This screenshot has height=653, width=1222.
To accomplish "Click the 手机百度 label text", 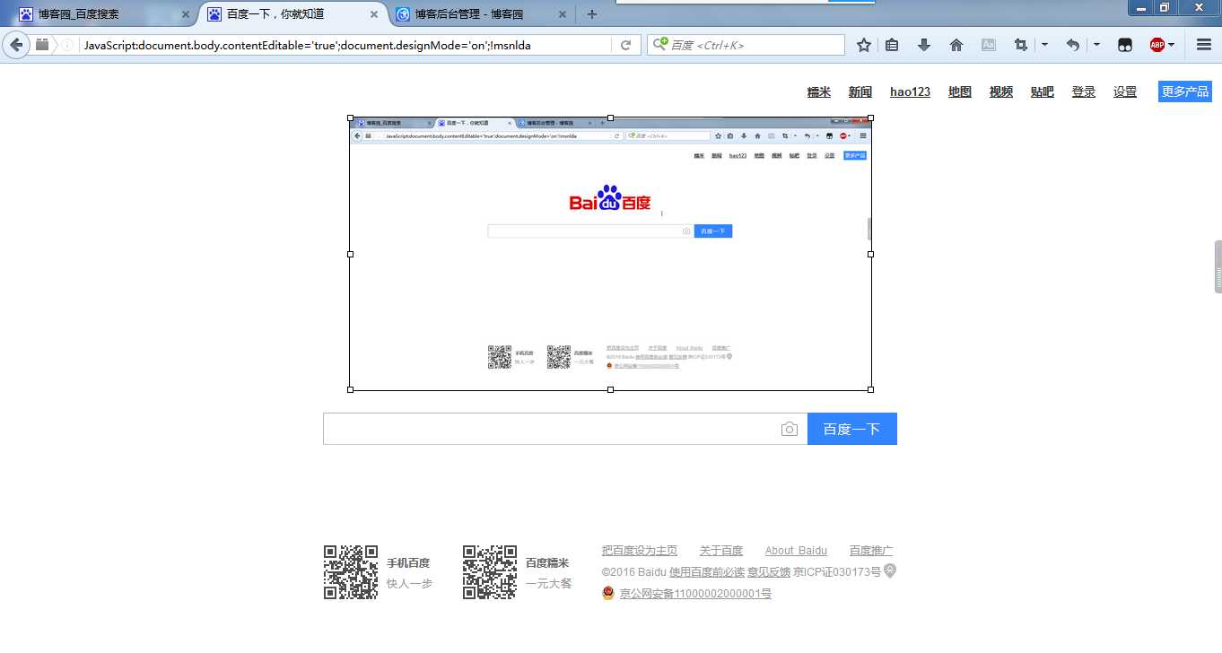I will pyautogui.click(x=408, y=563).
